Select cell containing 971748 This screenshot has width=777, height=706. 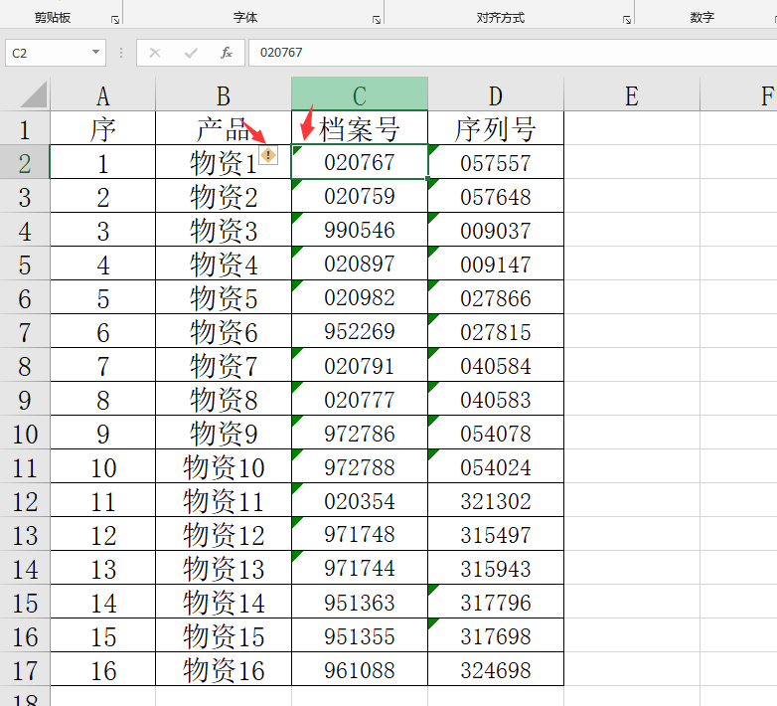(360, 534)
